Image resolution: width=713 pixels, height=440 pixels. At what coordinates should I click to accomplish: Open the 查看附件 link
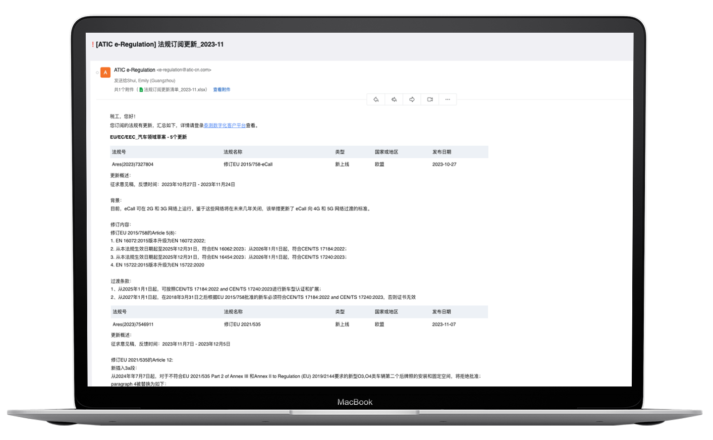point(221,90)
